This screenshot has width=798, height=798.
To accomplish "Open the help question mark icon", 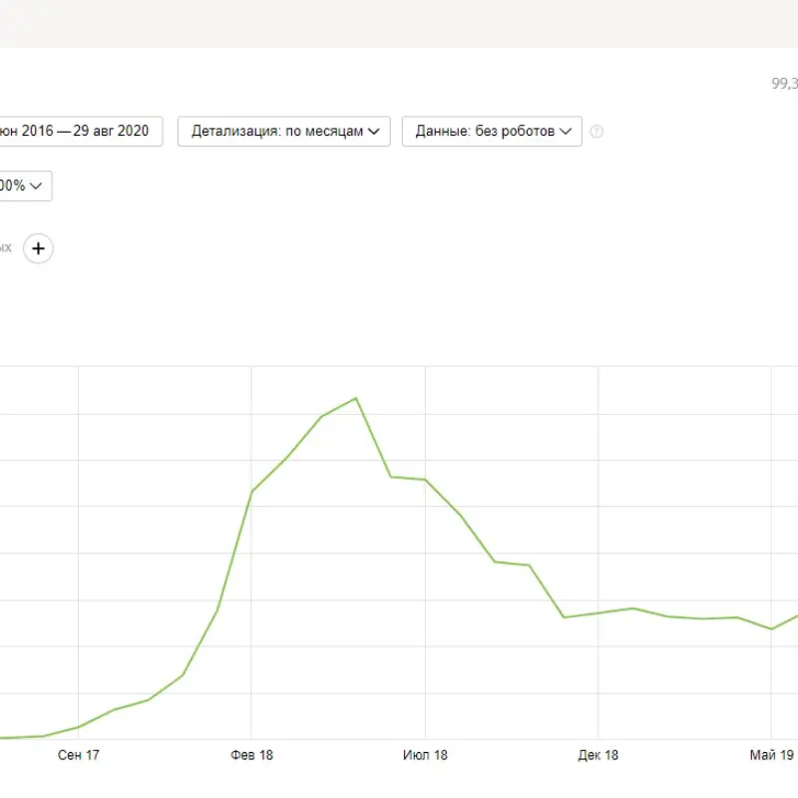I will (x=597, y=132).
